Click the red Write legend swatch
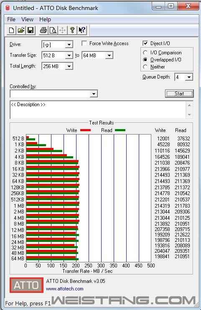 [x=85, y=130]
